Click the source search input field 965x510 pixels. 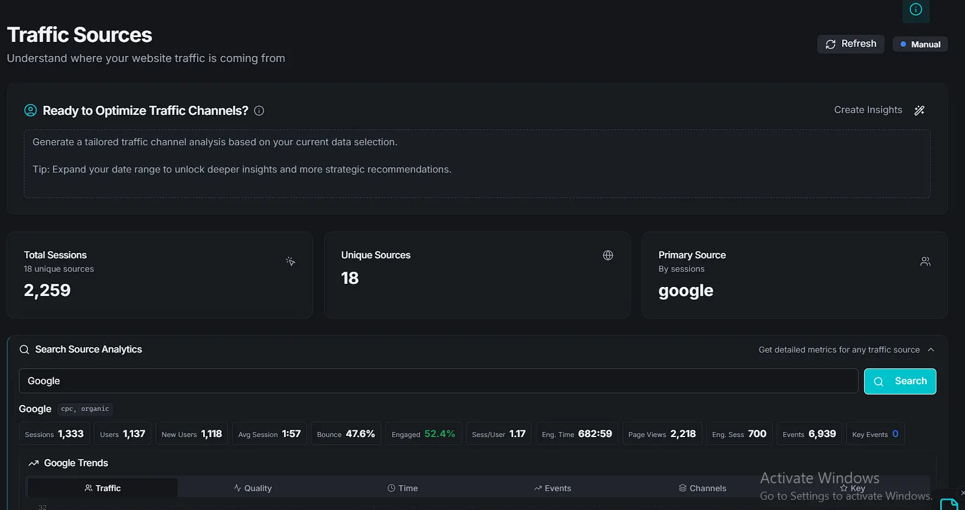pyautogui.click(x=438, y=381)
